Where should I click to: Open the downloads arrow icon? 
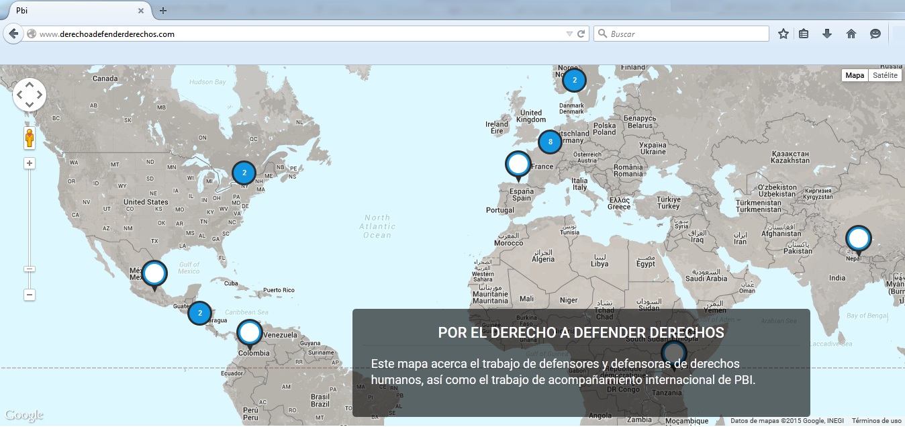(827, 34)
